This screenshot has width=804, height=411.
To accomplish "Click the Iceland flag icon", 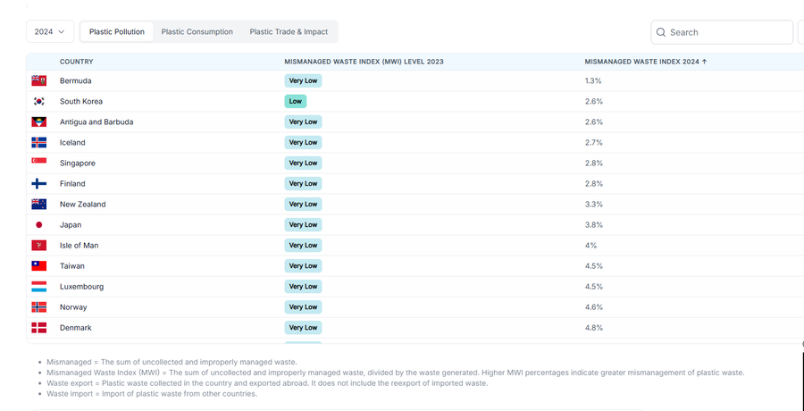I will [39, 142].
